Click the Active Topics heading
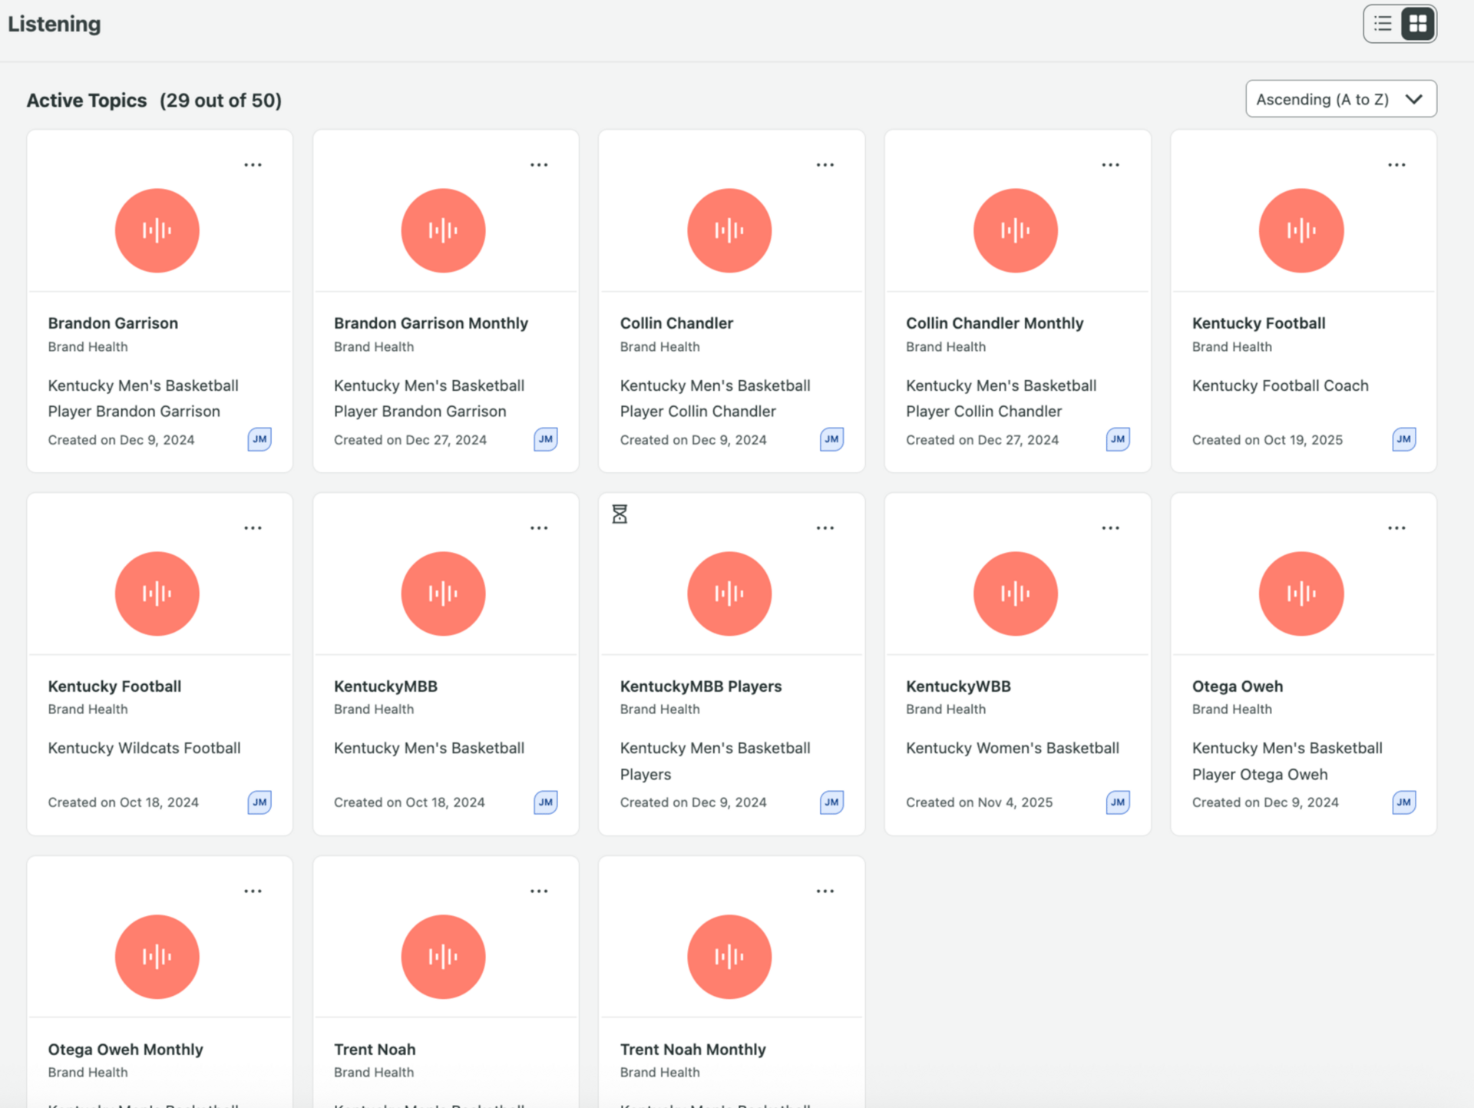 pos(87,101)
